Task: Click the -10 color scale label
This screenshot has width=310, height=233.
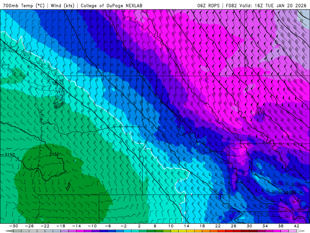Action: point(92,226)
